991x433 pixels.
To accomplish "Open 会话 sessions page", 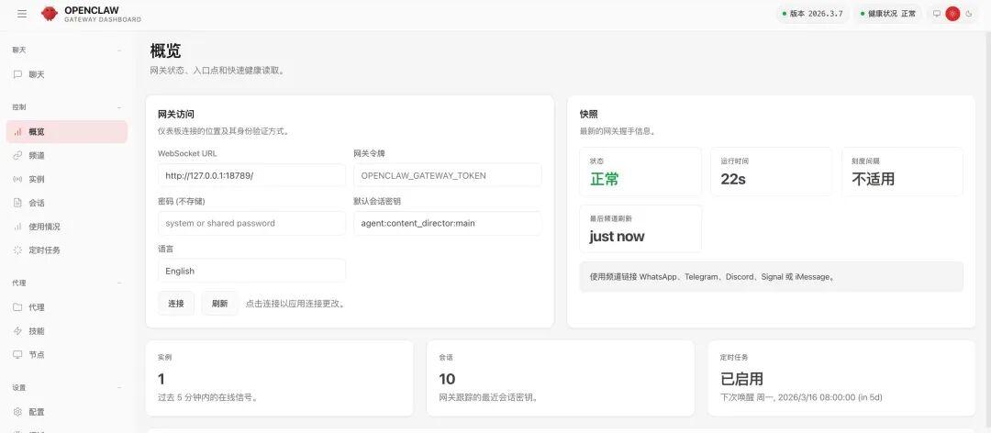I will 37,203.
